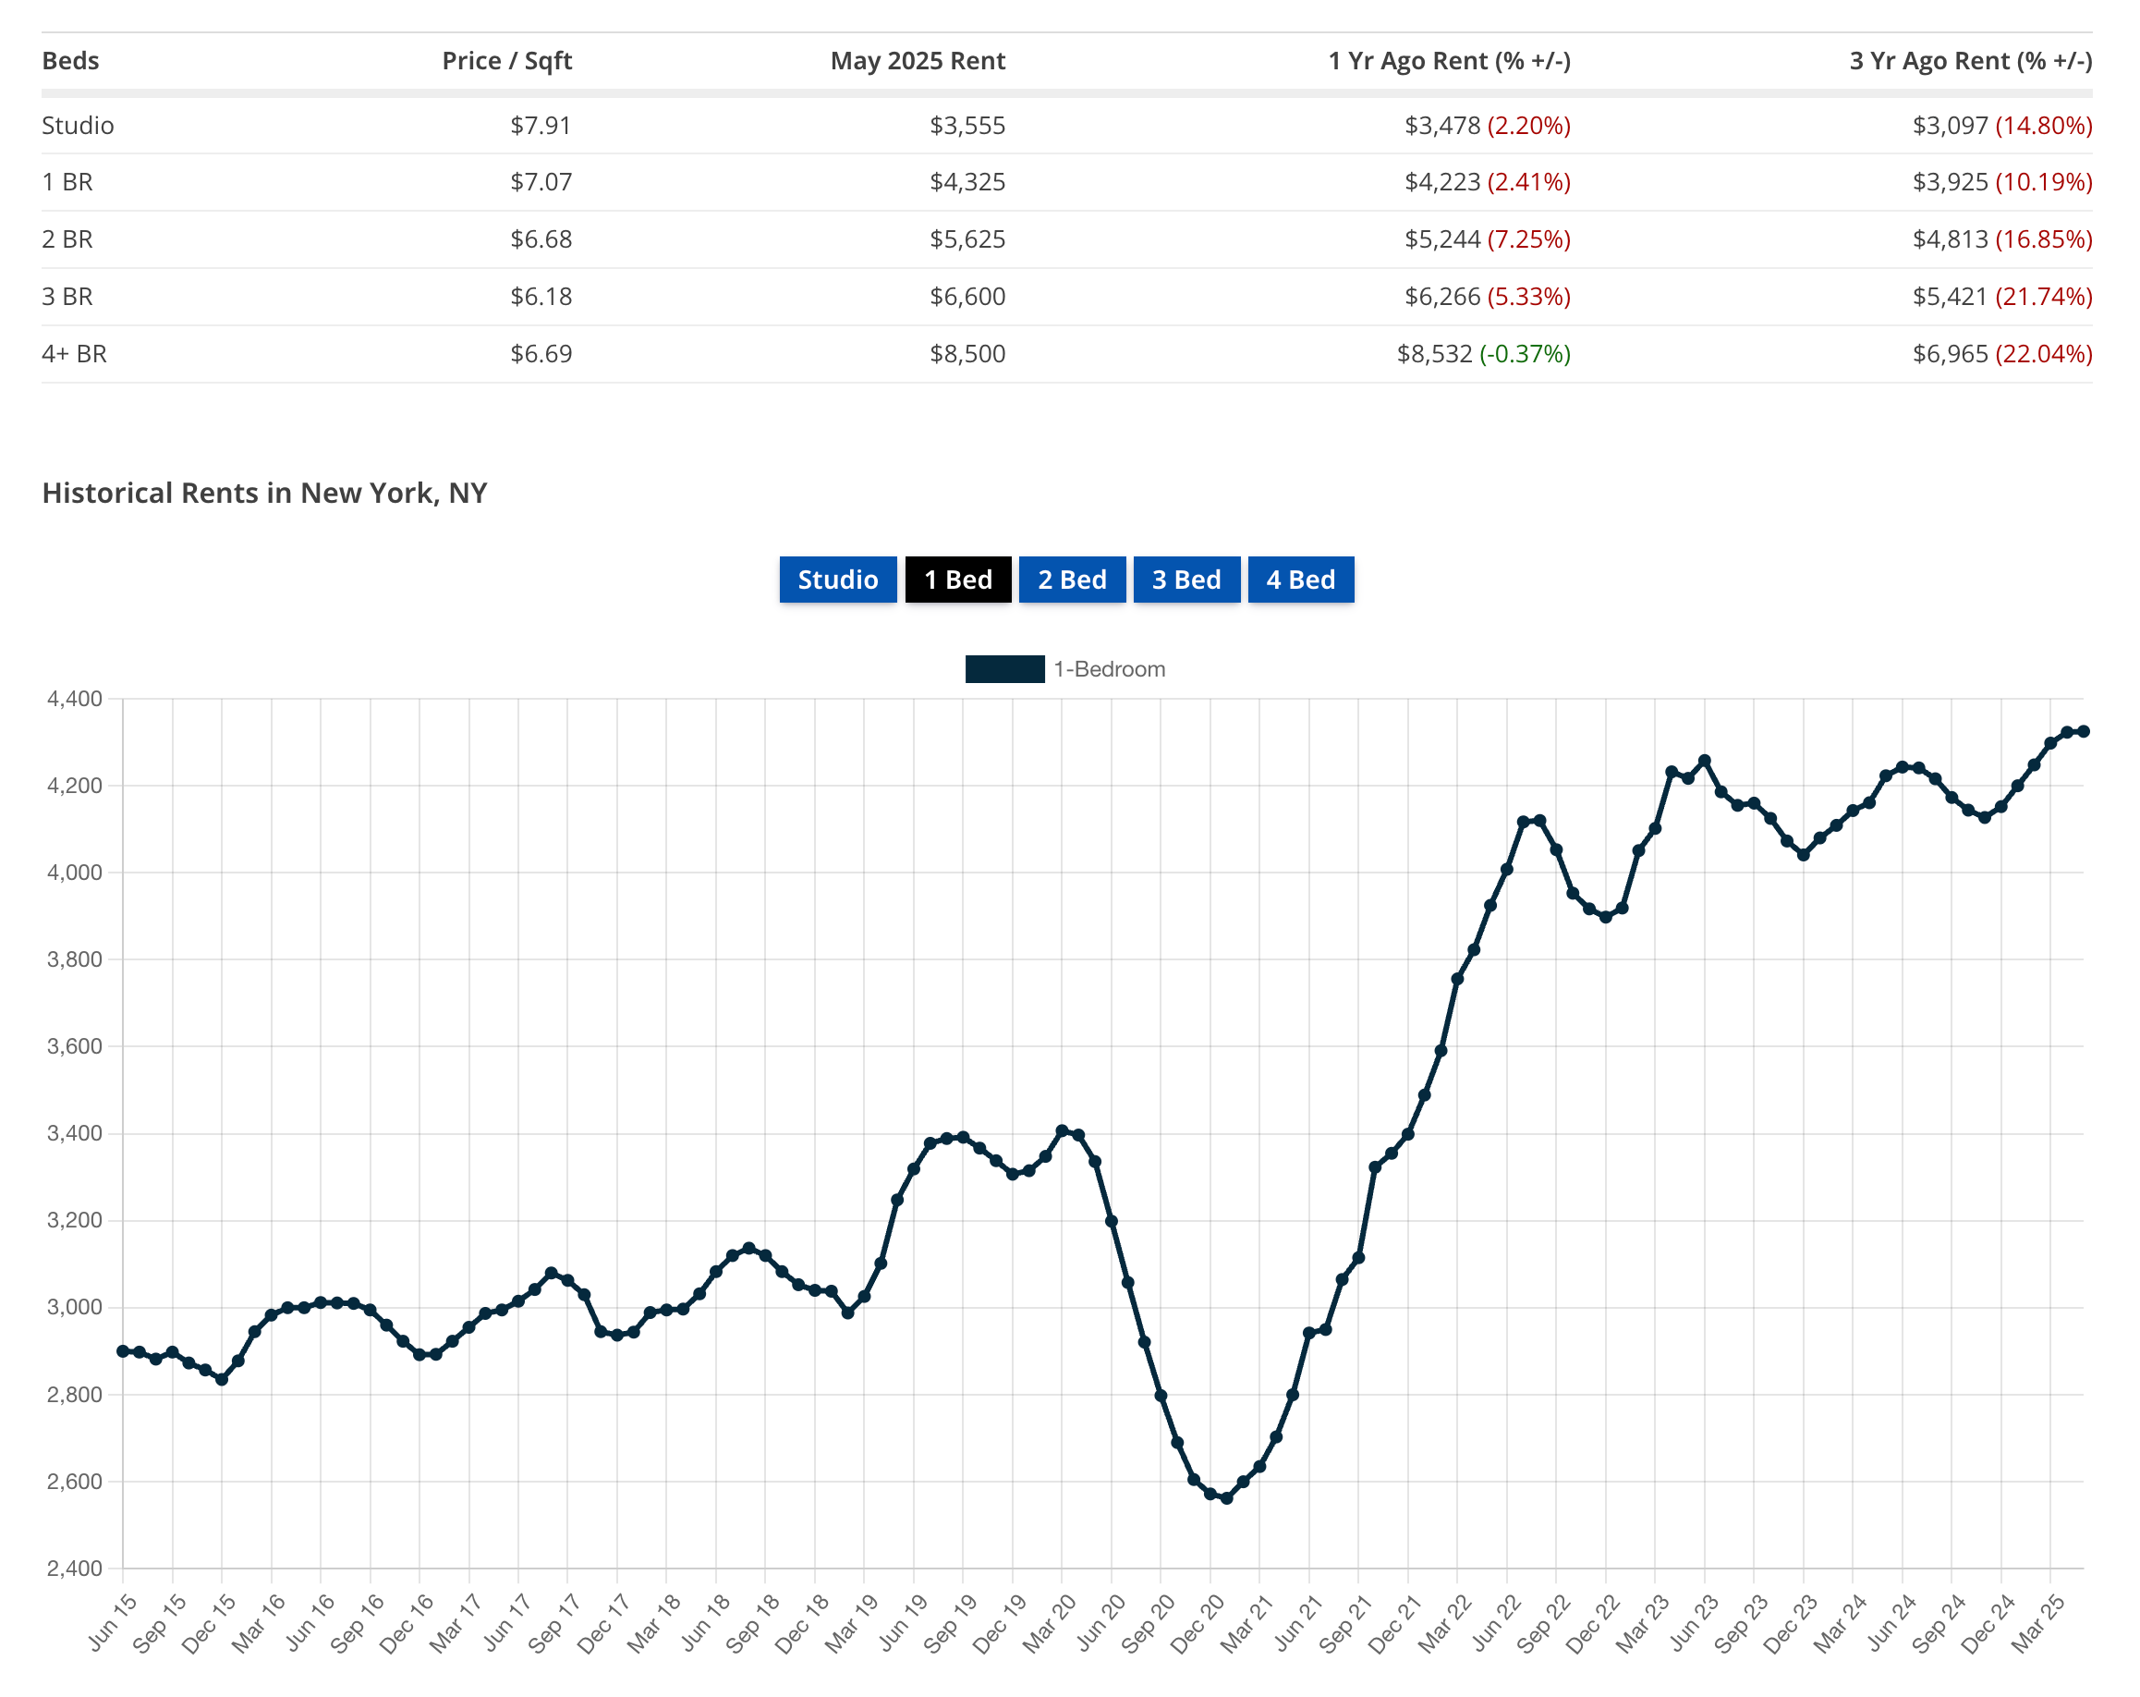The height and width of the screenshot is (1697, 2140).
Task: Switch chart to 3 Bed
Action: point(1186,580)
